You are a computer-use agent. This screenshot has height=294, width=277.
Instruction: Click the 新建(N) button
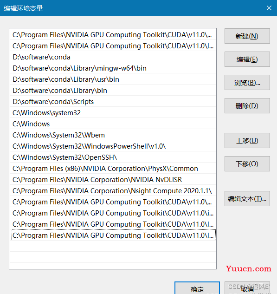pyautogui.click(x=247, y=36)
